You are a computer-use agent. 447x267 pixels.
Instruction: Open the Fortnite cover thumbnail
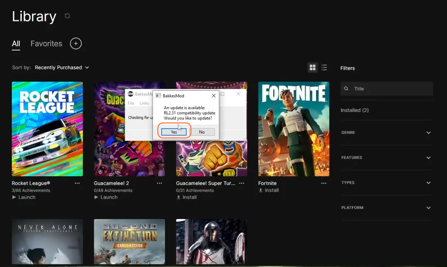(293, 129)
